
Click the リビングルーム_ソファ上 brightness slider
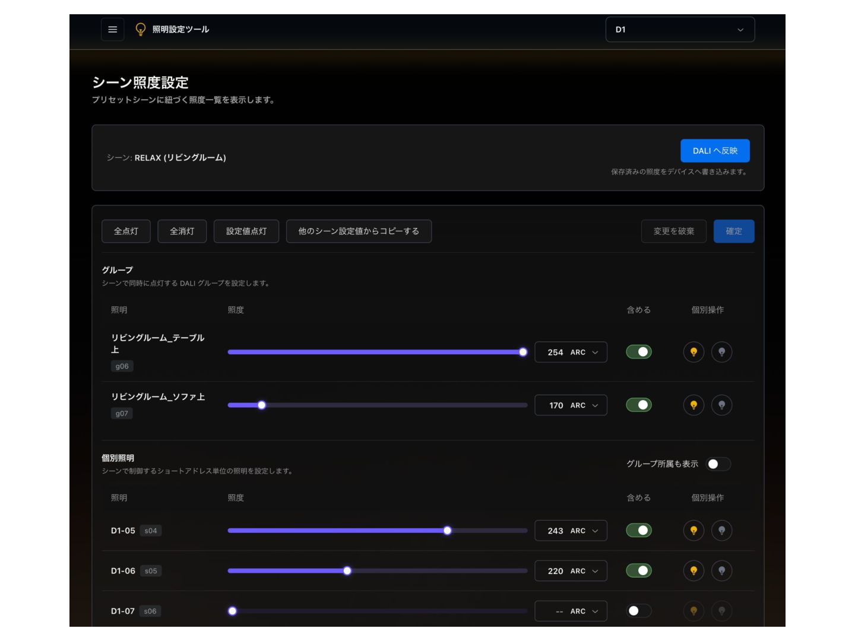tap(378, 405)
